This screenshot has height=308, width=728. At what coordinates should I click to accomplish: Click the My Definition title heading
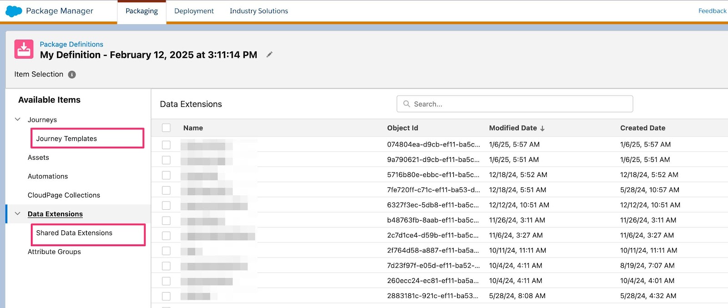pyautogui.click(x=148, y=55)
